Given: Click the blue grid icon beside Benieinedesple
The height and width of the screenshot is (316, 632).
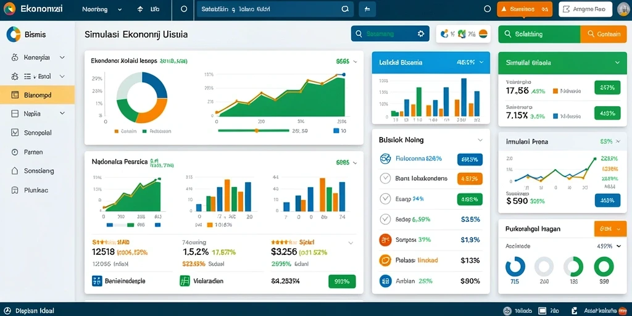Looking at the screenshot, I should 97,281.
